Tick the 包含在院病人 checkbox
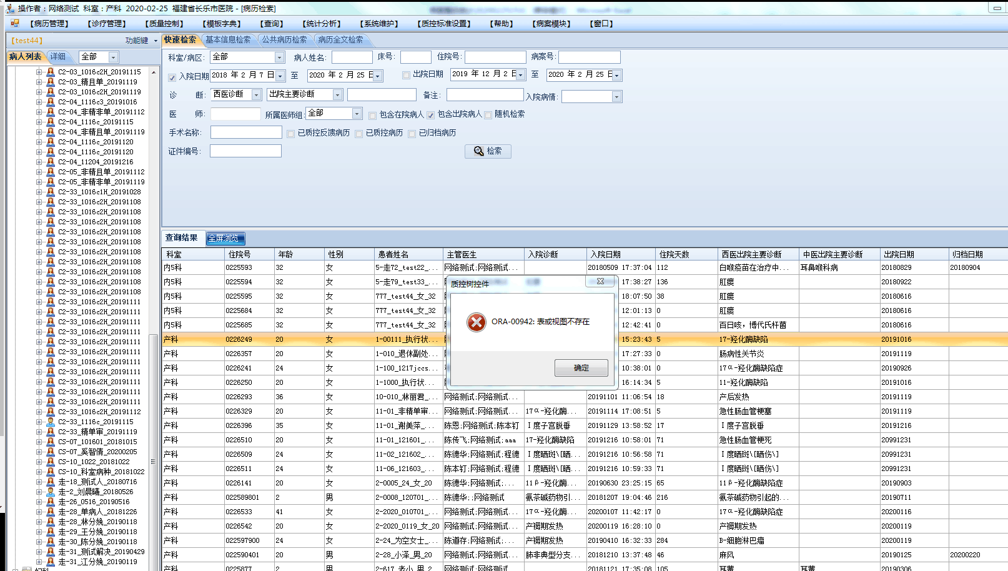1008x571 pixels. (x=373, y=116)
